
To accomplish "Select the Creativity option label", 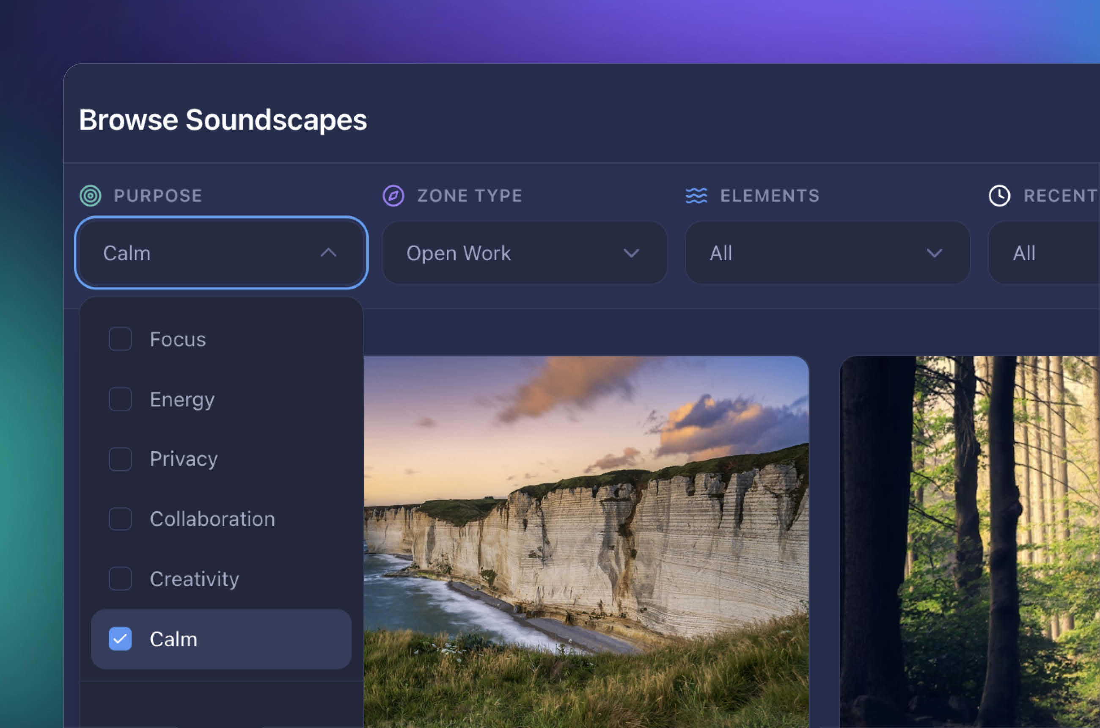I will (194, 579).
